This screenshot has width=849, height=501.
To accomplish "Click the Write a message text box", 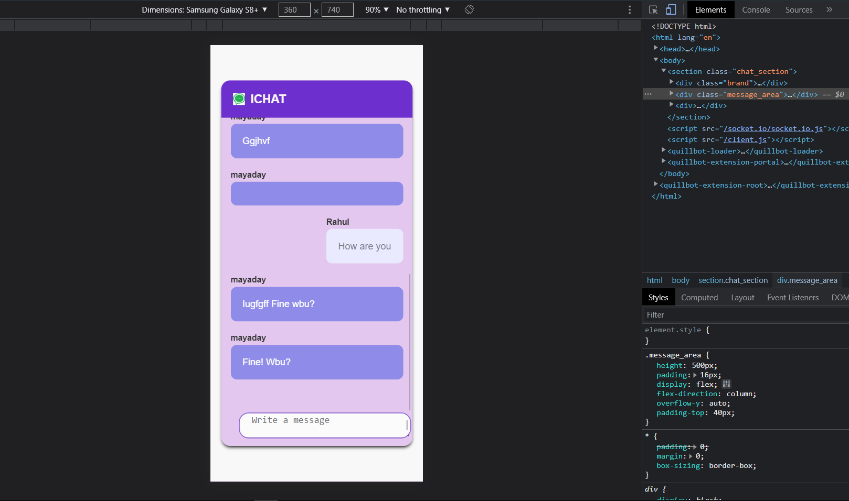I will pyautogui.click(x=324, y=425).
